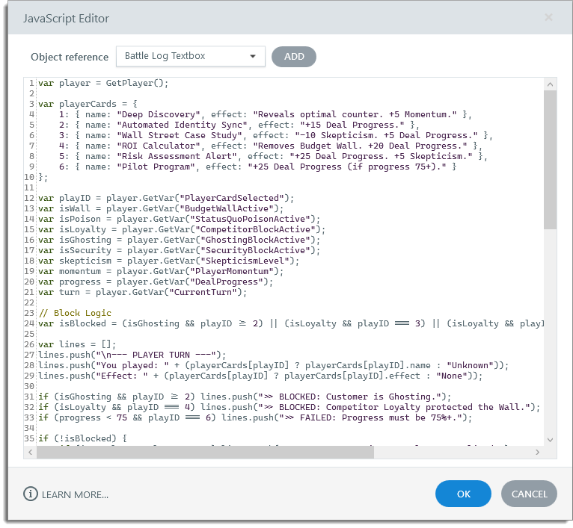The height and width of the screenshot is (528, 573).
Task: Click the OK button
Action: (463, 494)
